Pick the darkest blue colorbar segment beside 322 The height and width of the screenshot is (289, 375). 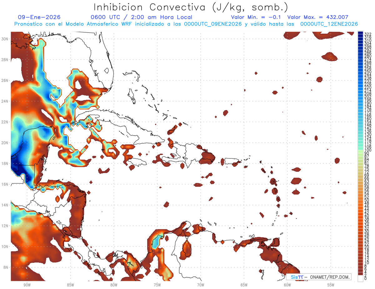360,33
